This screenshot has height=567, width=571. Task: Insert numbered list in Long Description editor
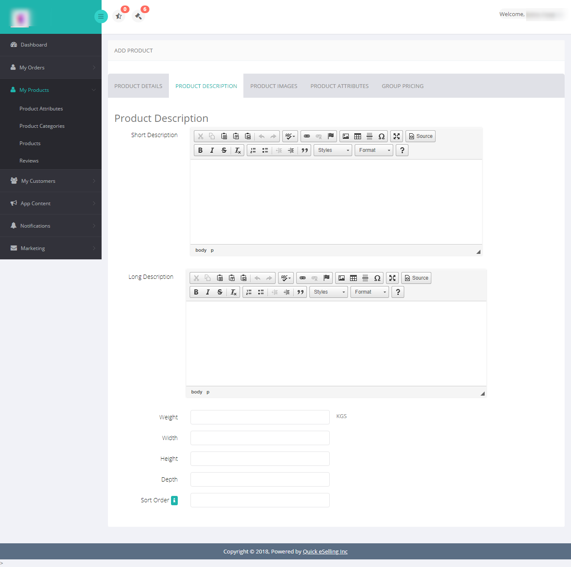(249, 292)
